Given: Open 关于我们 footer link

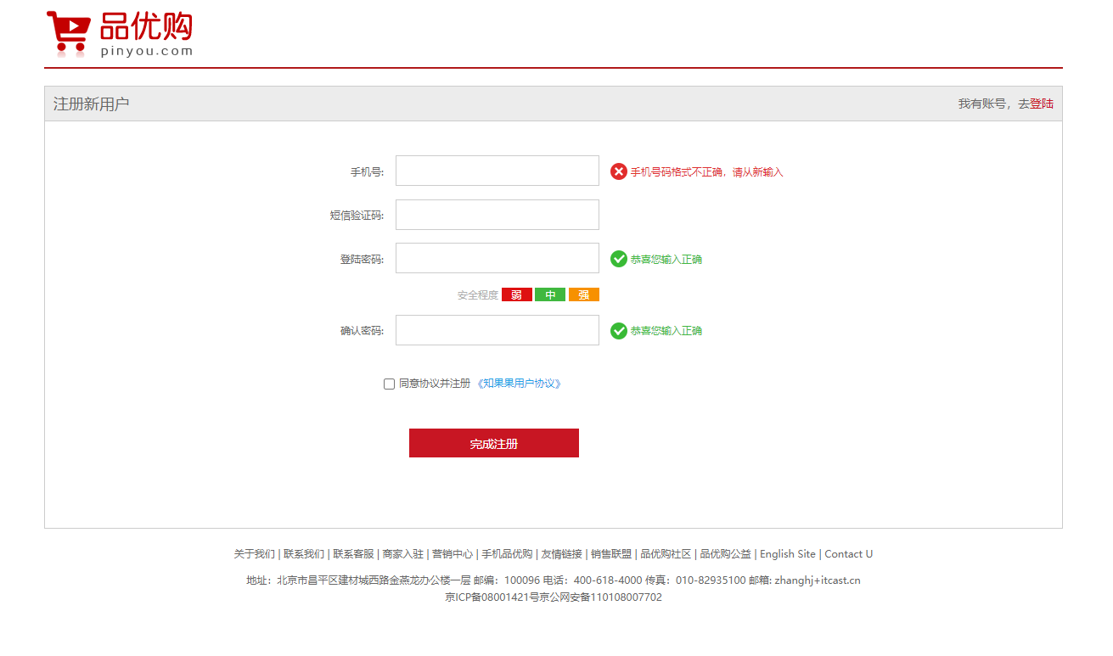Looking at the screenshot, I should coord(255,554).
